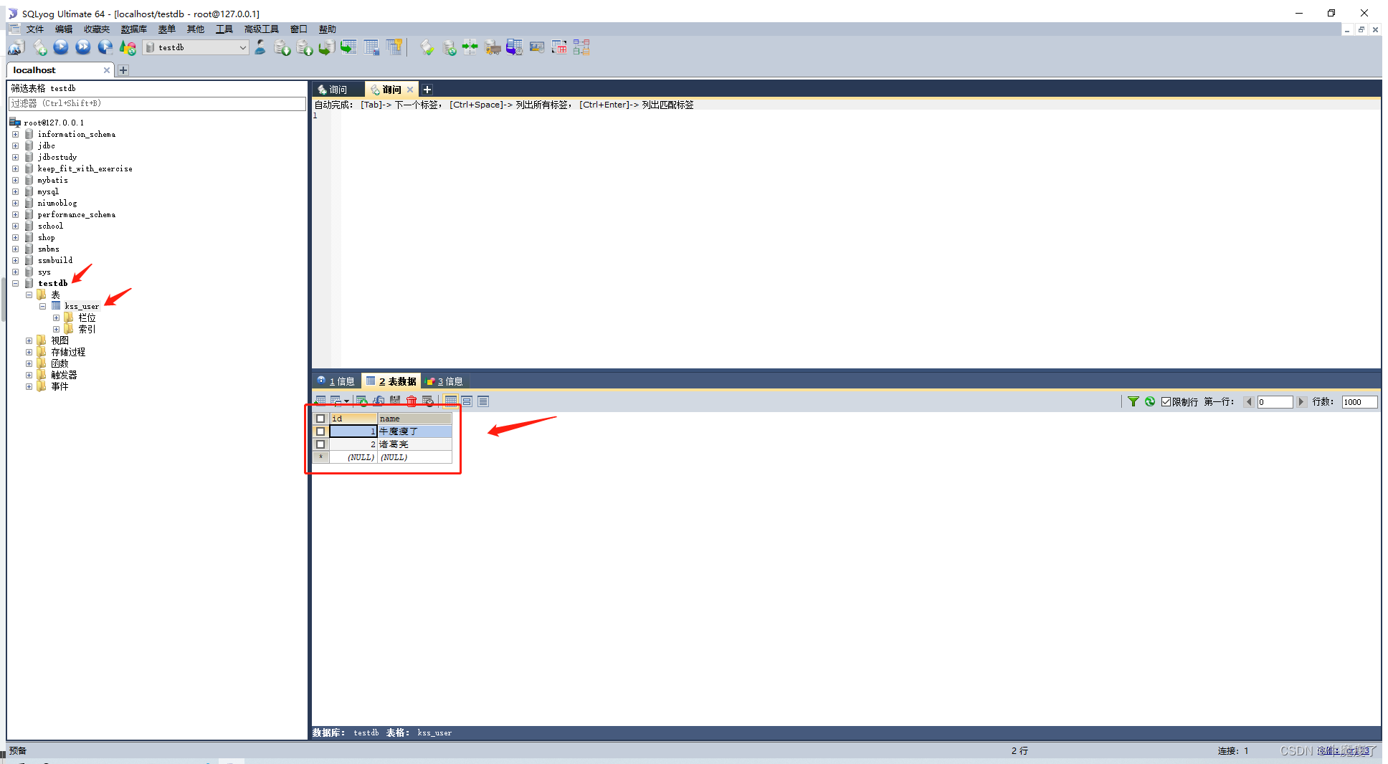The image size is (1388, 764).
Task: Close the localhost connection tab
Action: click(x=107, y=70)
